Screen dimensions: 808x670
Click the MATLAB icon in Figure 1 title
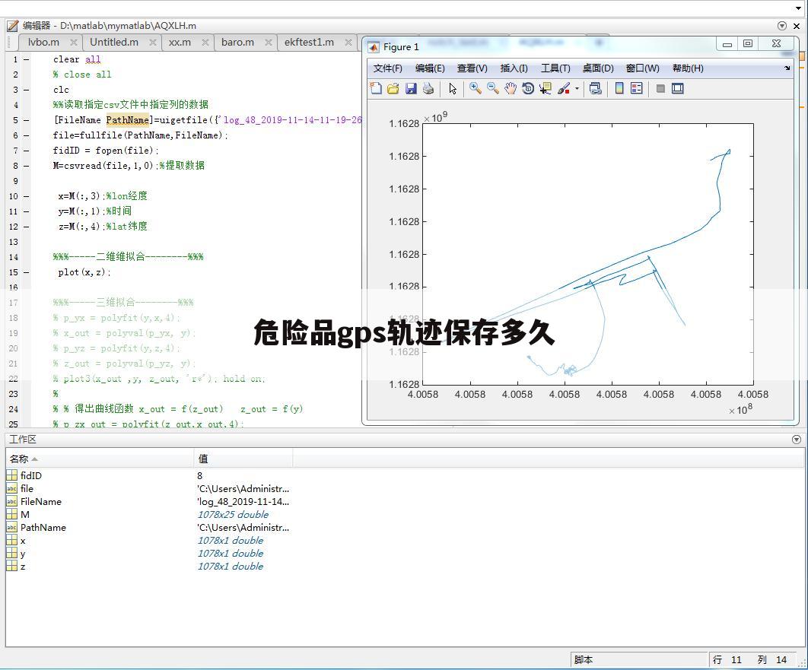pyautogui.click(x=373, y=47)
